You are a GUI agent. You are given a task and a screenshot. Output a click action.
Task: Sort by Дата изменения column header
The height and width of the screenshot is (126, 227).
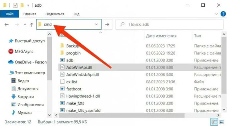click(161, 36)
